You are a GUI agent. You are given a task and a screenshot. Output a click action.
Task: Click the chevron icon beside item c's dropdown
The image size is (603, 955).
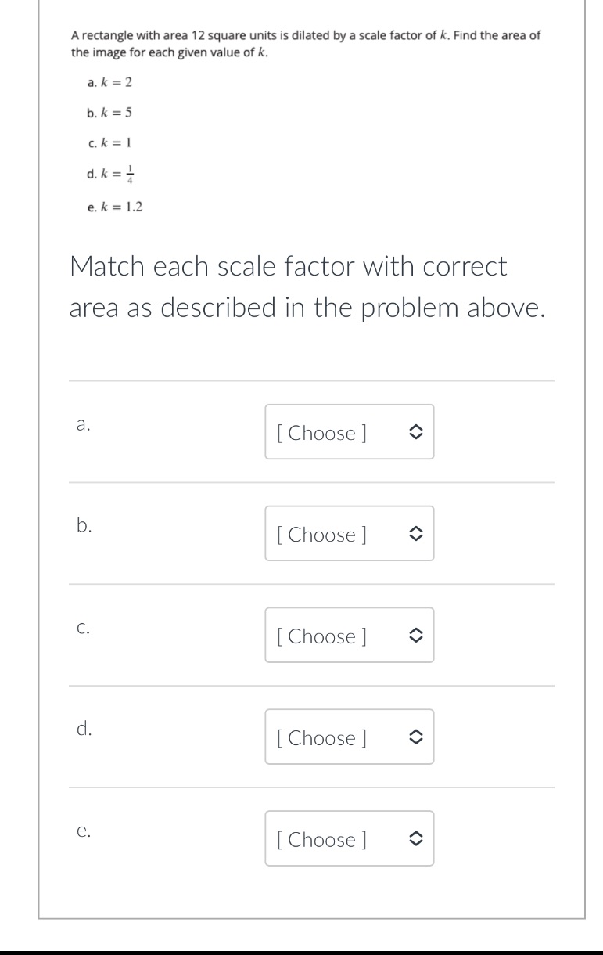(417, 635)
